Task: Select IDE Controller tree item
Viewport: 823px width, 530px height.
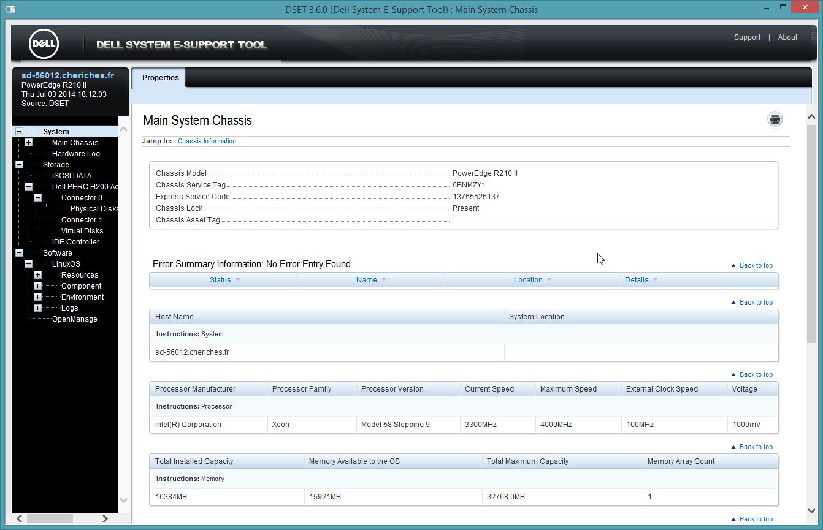Action: point(75,242)
